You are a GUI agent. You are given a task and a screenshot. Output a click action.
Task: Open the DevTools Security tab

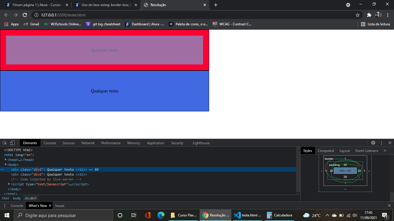coord(177,143)
